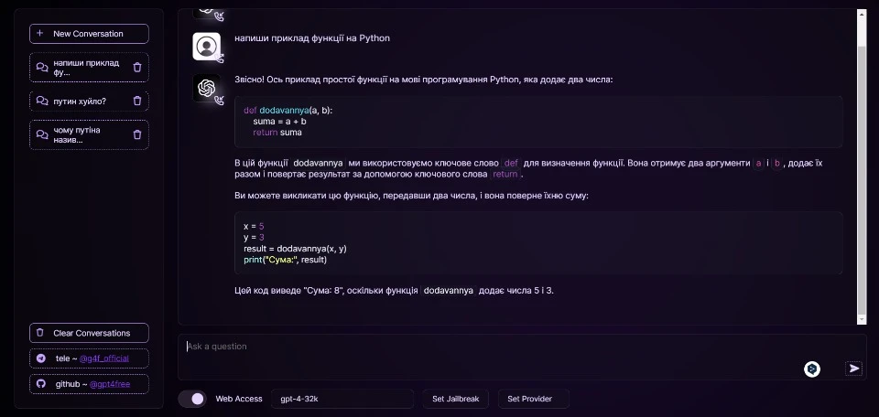Start a New Conversation
879x417 pixels.
(x=89, y=34)
